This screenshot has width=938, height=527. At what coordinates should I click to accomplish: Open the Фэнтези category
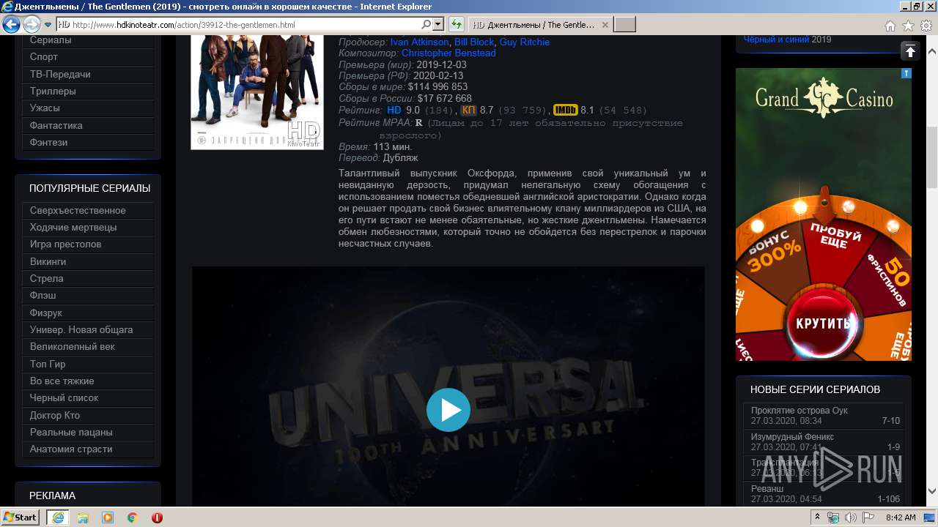point(88,142)
